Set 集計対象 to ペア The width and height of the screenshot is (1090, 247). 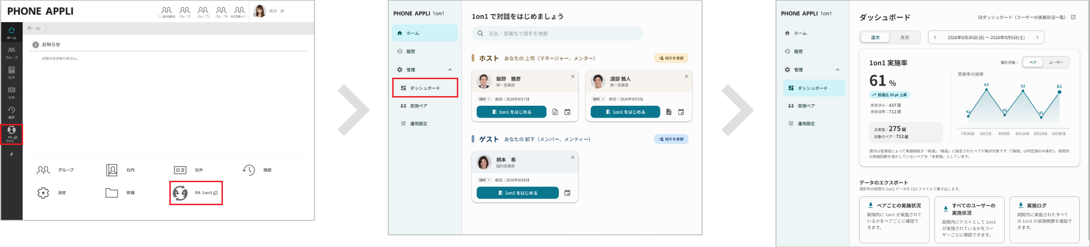click(x=1033, y=63)
